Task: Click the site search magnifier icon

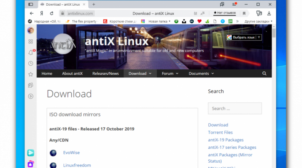Action: coord(264,74)
